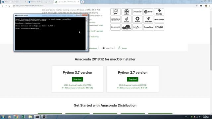This screenshot has width=212, height=119.
Task: Bookmark this page with the star icon
Action: pyautogui.click(x=196, y=6)
